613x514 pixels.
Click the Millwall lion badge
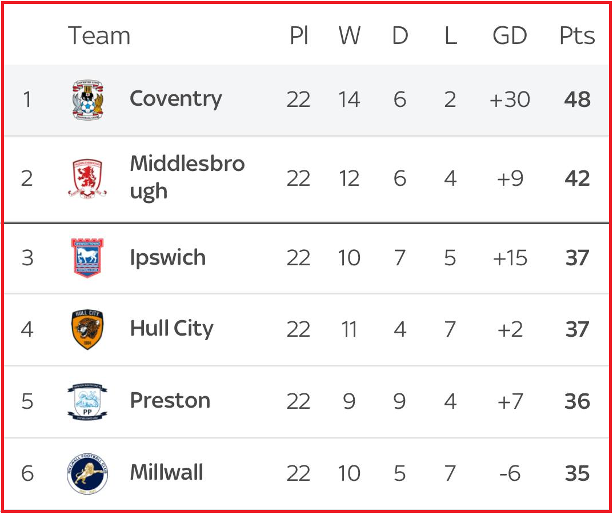tap(87, 473)
